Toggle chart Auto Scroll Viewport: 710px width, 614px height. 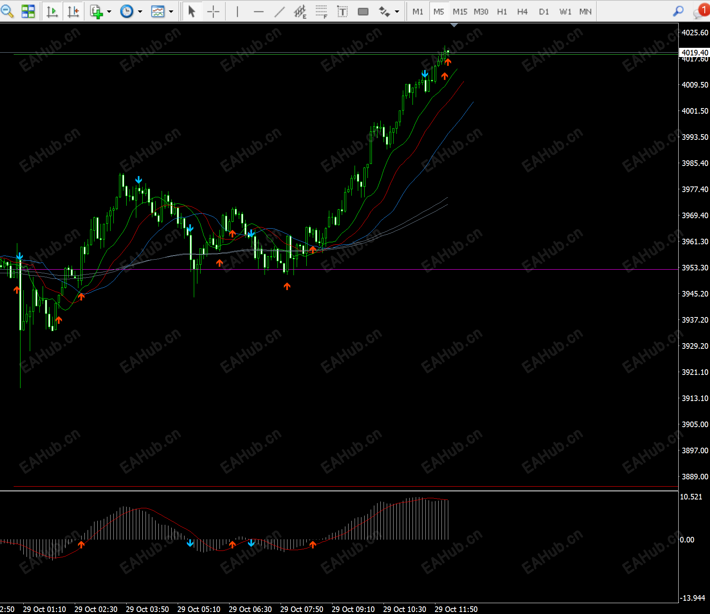click(52, 11)
